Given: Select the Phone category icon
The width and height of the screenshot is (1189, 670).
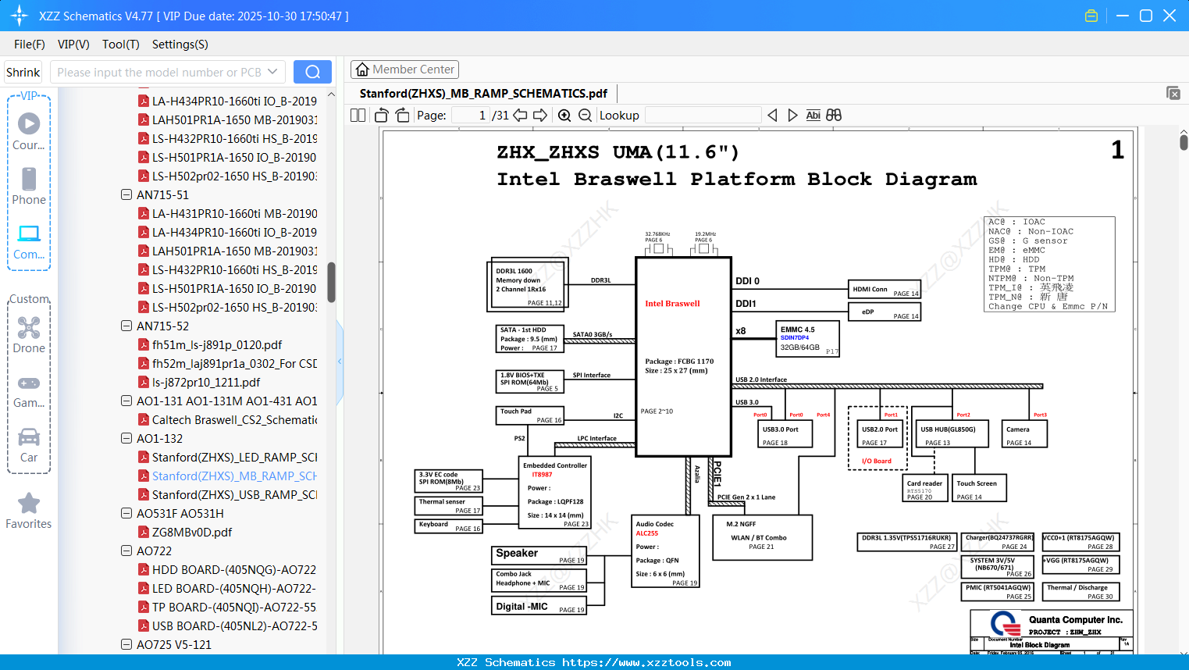Looking at the screenshot, I should click(29, 186).
